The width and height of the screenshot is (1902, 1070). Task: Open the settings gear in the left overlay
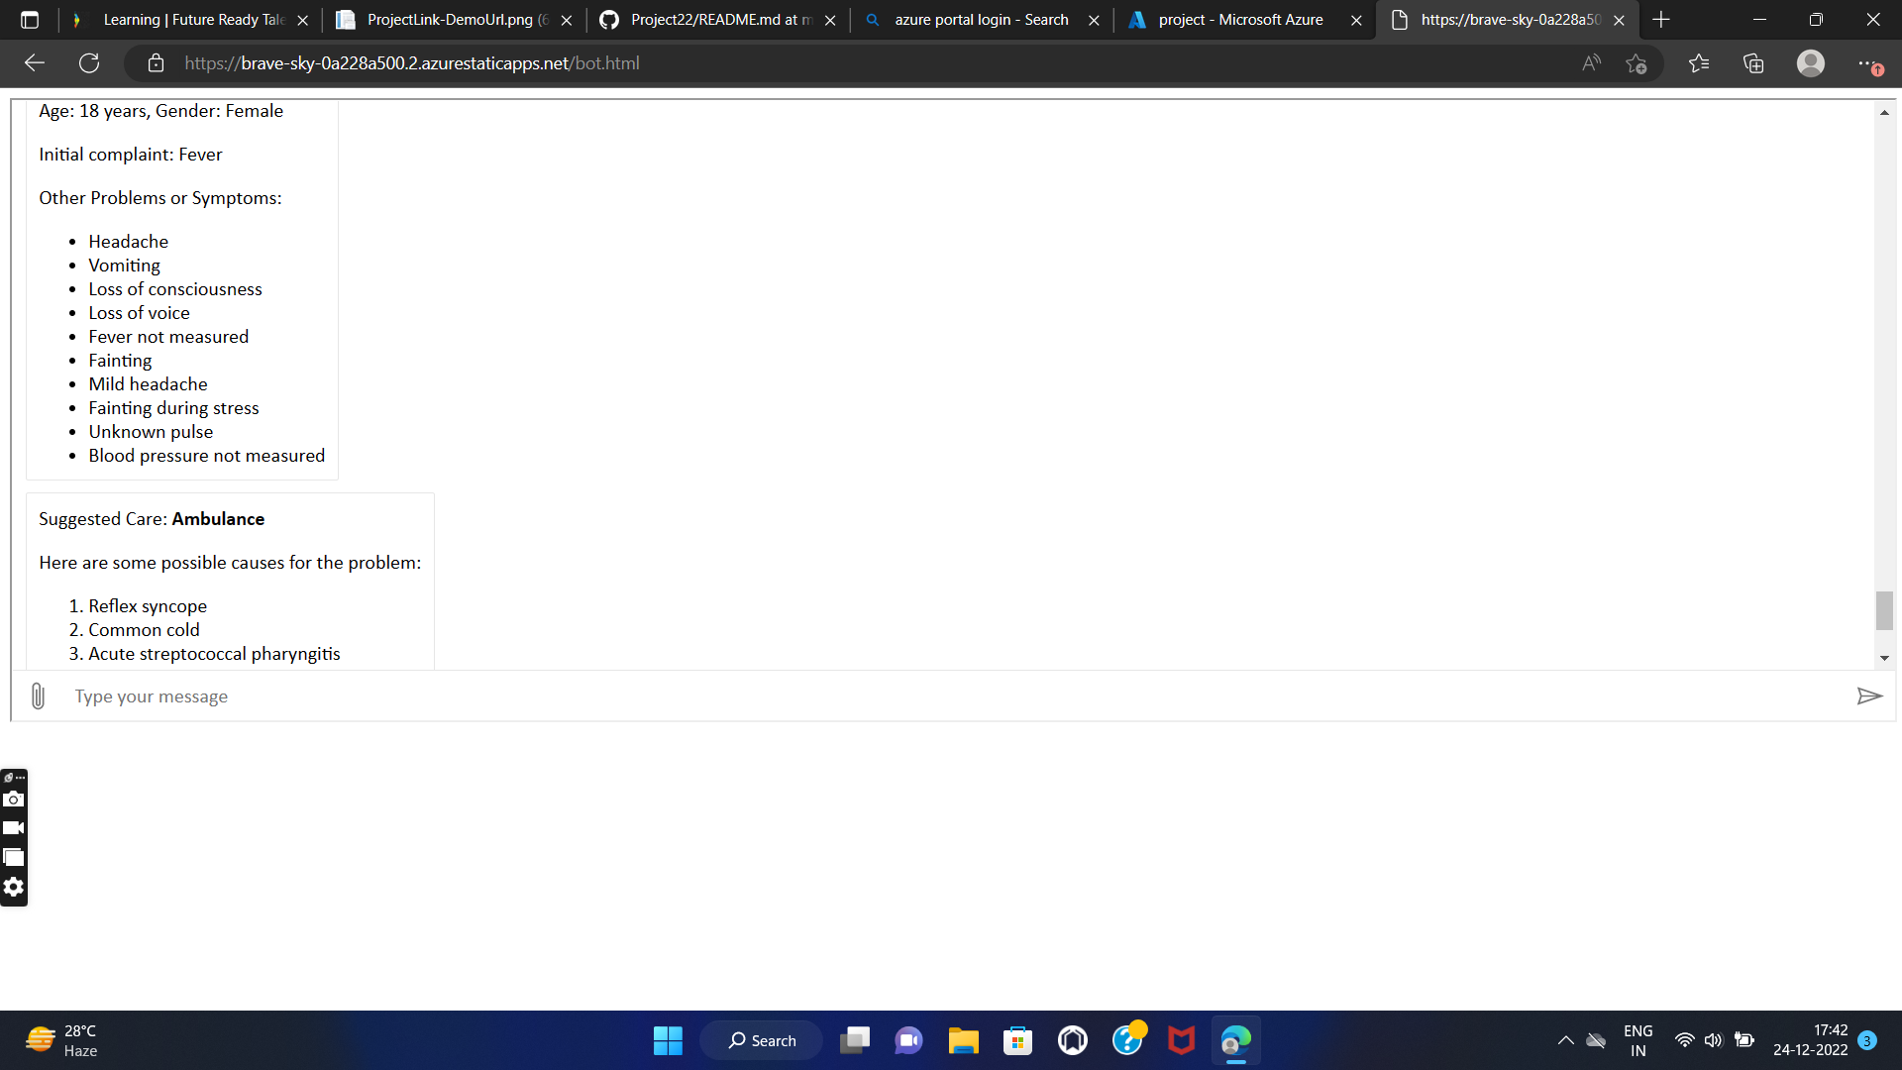14,887
